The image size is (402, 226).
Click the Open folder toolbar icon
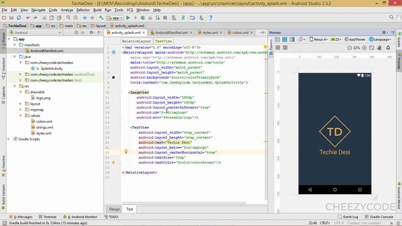point(4,18)
